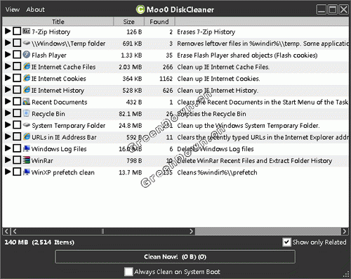Click the IE Internet Cookies icon

pyautogui.click(x=27, y=78)
